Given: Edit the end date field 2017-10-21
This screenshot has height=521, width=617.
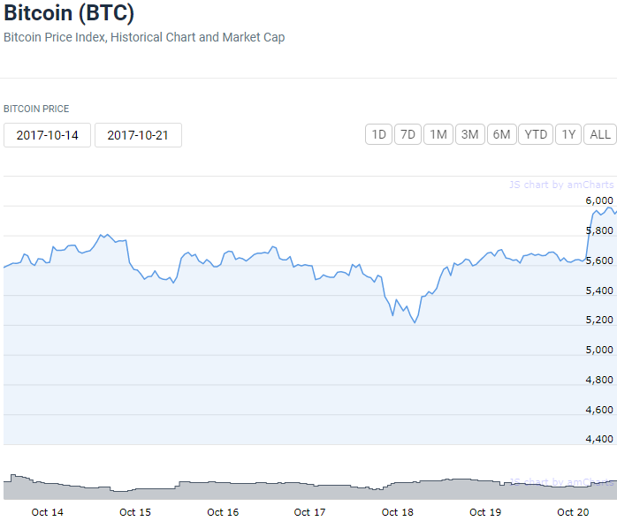Looking at the screenshot, I should tap(138, 135).
